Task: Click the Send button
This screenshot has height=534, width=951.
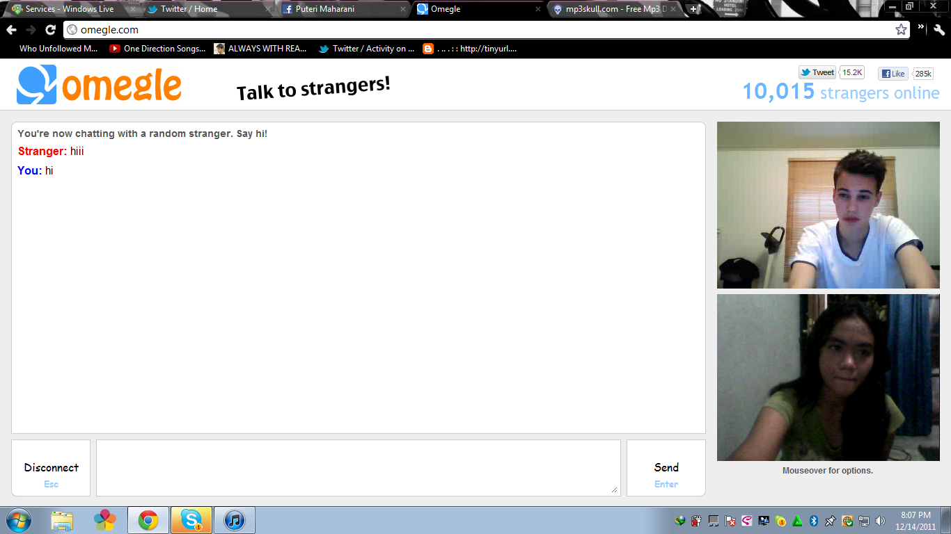Action: pyautogui.click(x=666, y=468)
